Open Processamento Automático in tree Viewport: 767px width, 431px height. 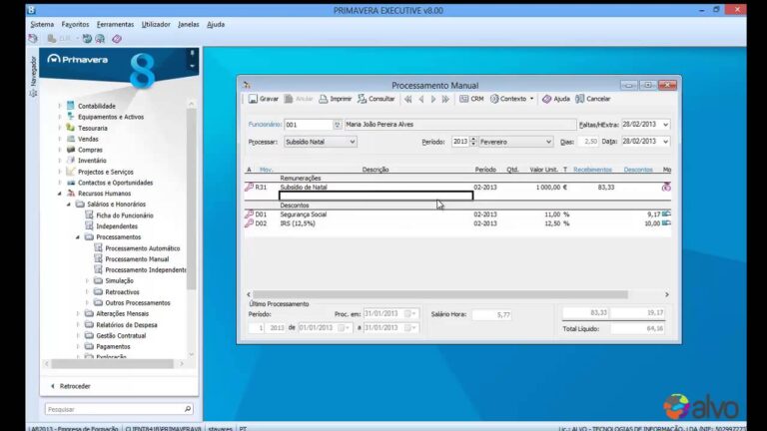pos(143,248)
